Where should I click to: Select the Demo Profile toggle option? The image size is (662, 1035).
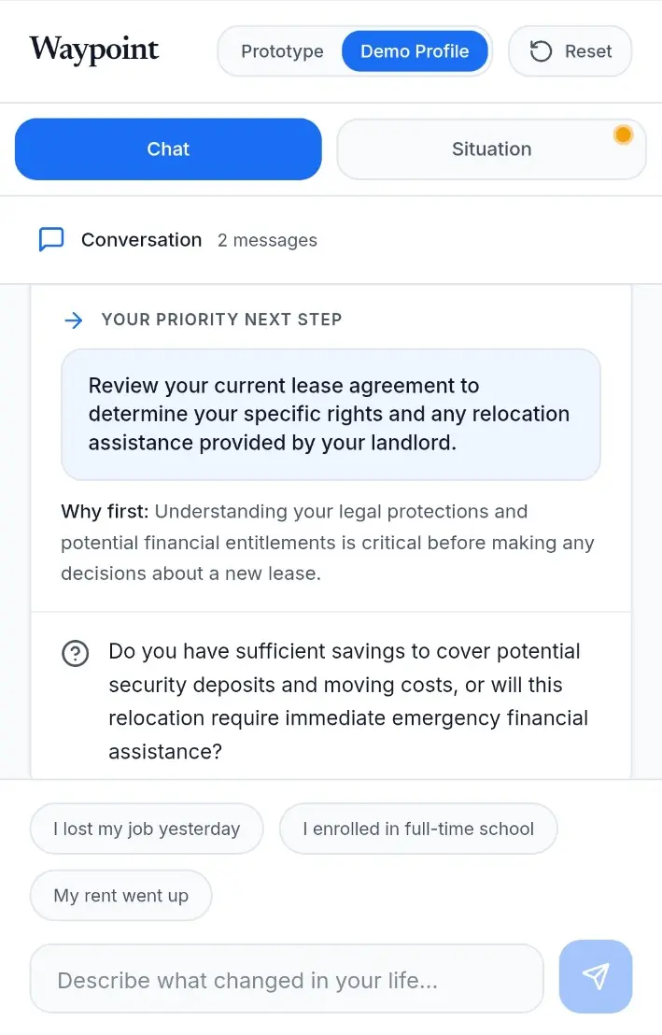point(415,51)
